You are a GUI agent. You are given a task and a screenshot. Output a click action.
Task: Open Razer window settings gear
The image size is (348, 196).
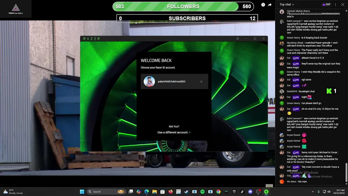point(238,39)
